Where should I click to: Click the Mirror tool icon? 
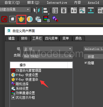pyautogui.click(x=37, y=10)
